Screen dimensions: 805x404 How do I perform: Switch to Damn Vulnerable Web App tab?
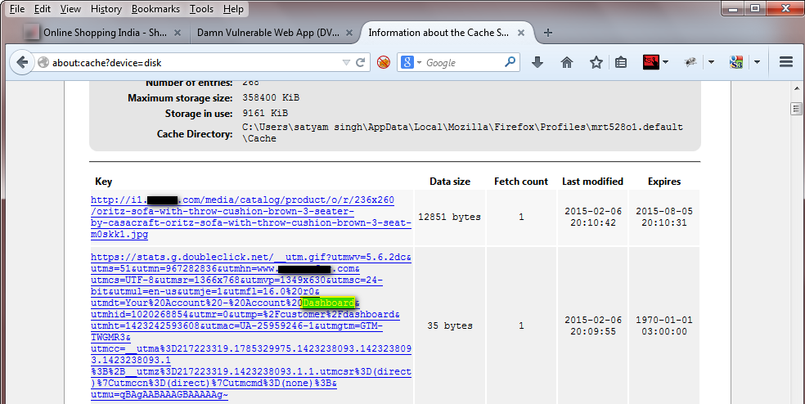coord(269,33)
